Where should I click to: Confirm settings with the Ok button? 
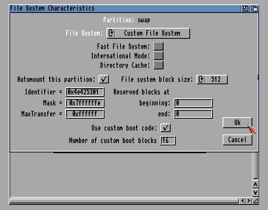(237, 123)
